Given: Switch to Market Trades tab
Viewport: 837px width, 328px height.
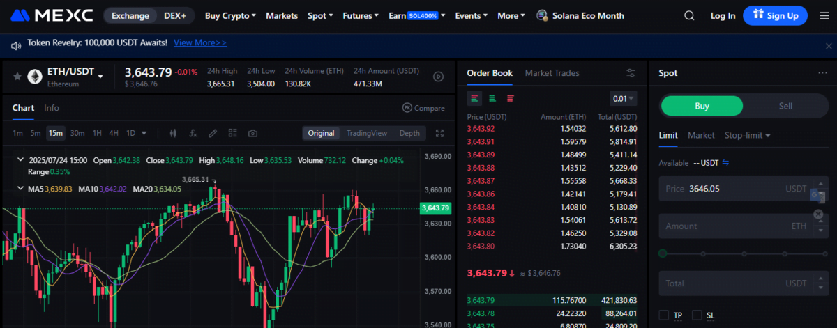Looking at the screenshot, I should tap(552, 73).
